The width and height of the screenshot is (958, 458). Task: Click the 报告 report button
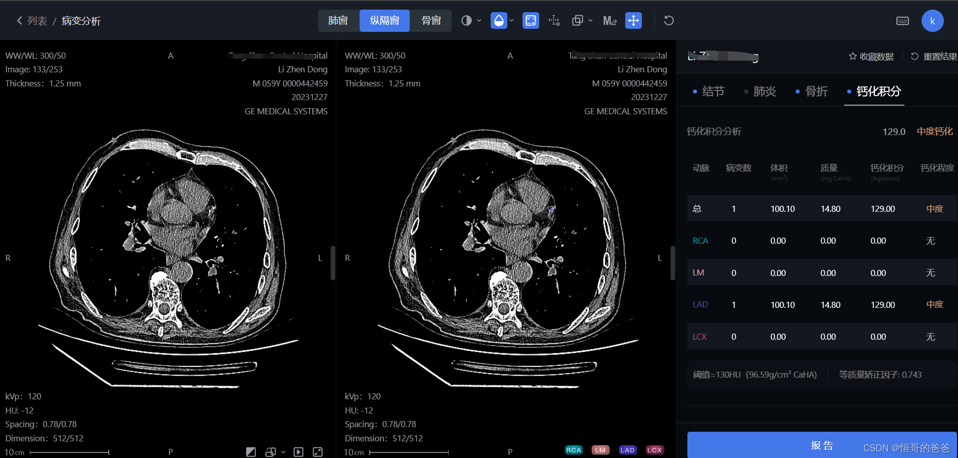[822, 445]
